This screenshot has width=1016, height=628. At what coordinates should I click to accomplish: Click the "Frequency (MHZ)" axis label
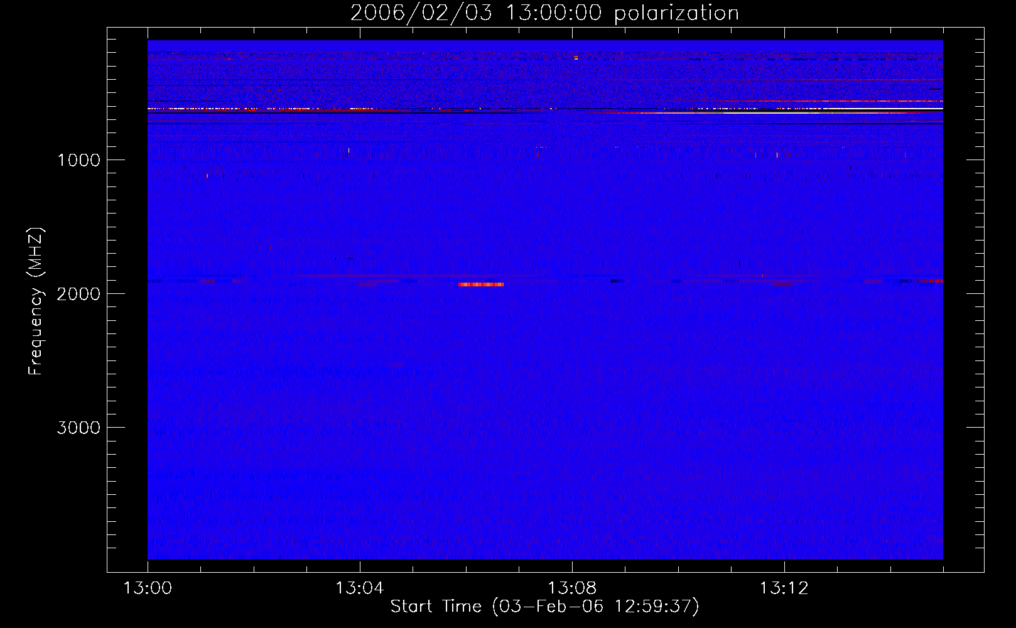(x=36, y=301)
